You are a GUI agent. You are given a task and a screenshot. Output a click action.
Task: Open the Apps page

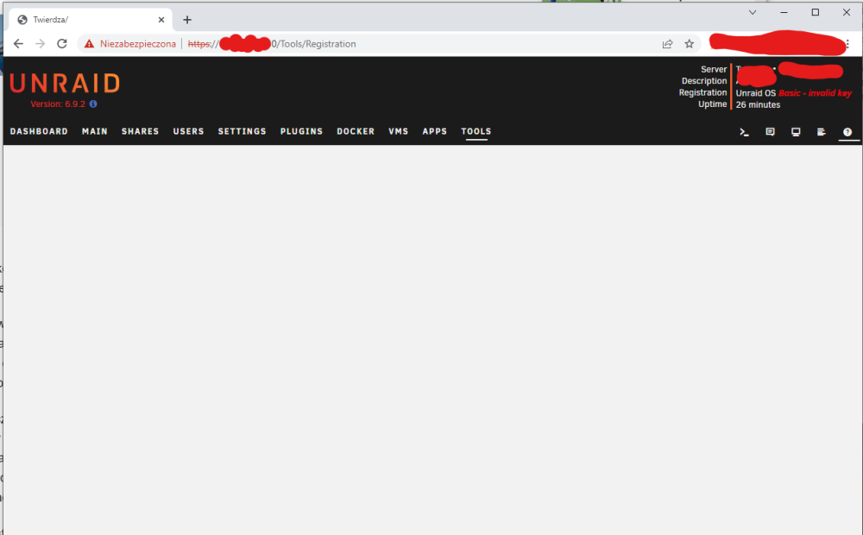[x=435, y=131]
